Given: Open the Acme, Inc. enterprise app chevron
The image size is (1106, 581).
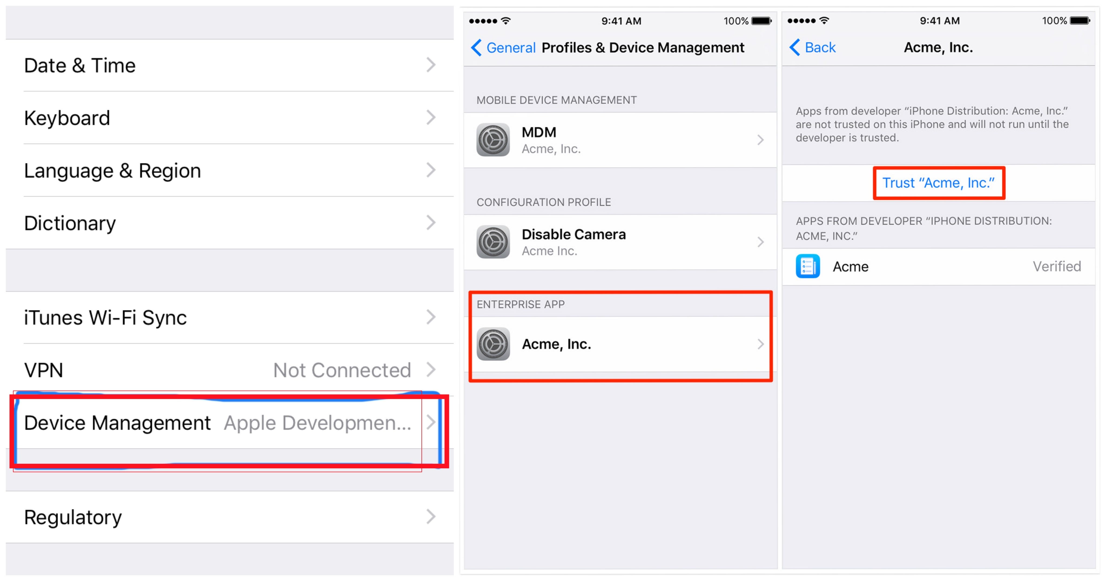Looking at the screenshot, I should [x=760, y=344].
